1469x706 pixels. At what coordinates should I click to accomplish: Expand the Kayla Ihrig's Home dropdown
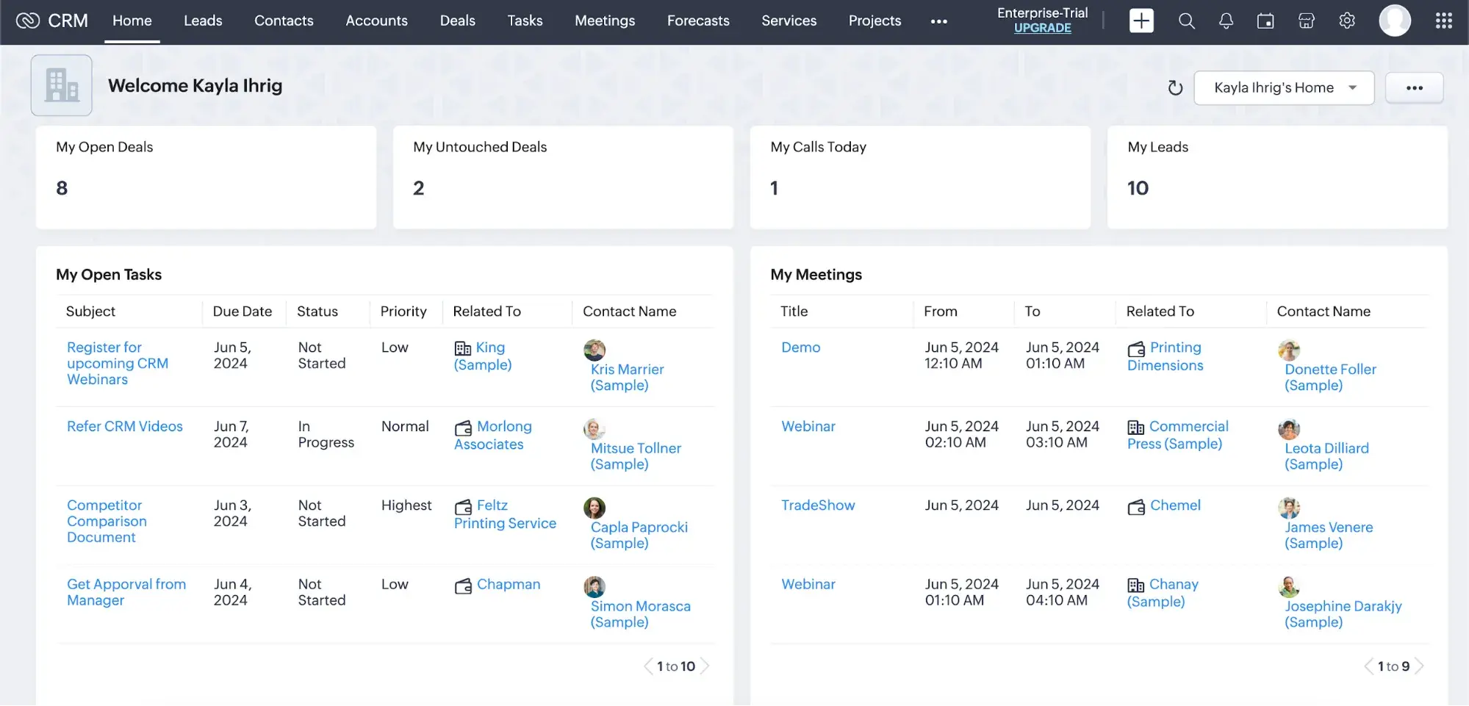pyautogui.click(x=1283, y=88)
